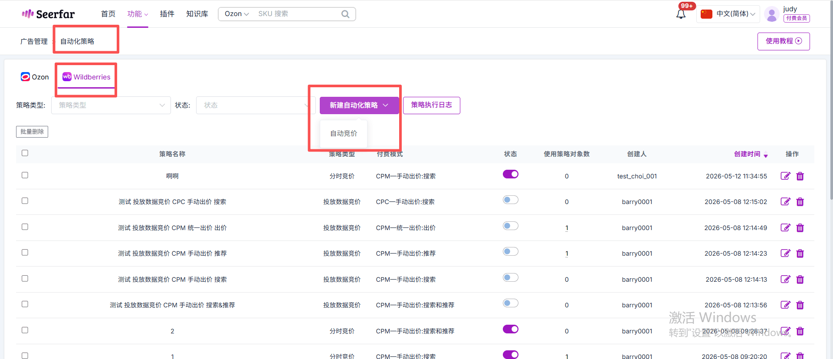Enable the CPC 手动出价 搜索 strategy switch
The height and width of the screenshot is (359, 833).
[x=511, y=200]
